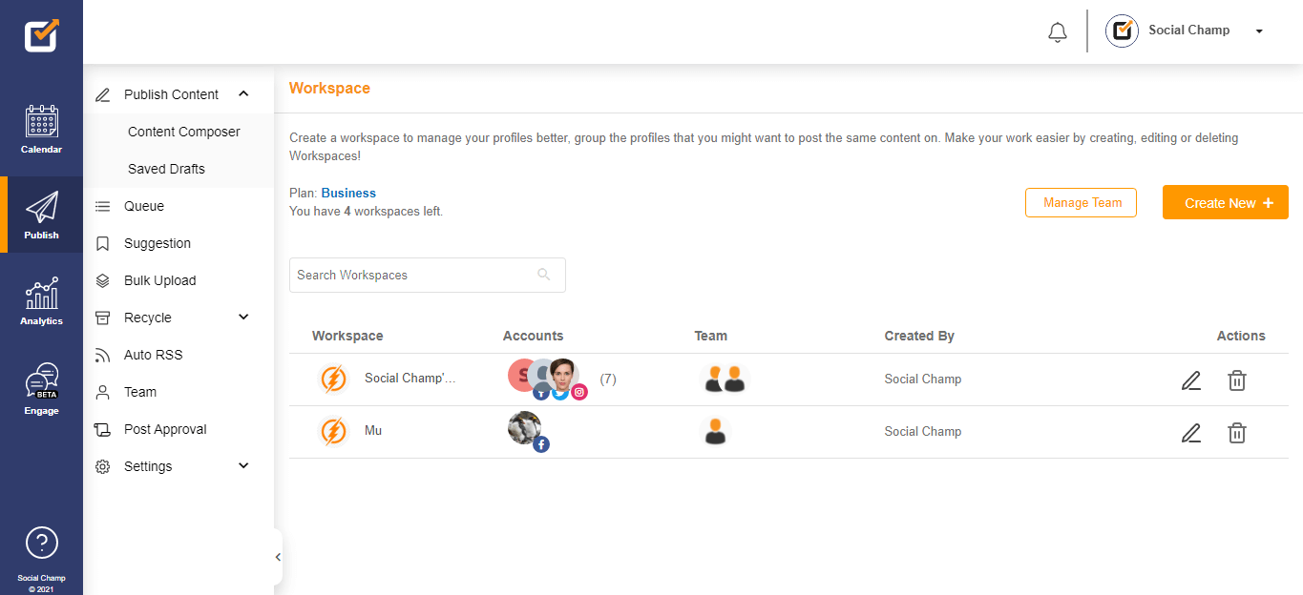The width and height of the screenshot is (1303, 595).
Task: Edit the Mu workspace
Action: [1190, 433]
